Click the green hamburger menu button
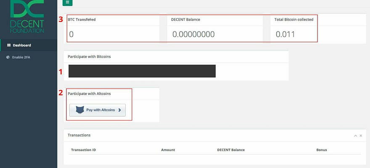Image resolution: width=370 pixels, height=168 pixels. pos(68,3)
